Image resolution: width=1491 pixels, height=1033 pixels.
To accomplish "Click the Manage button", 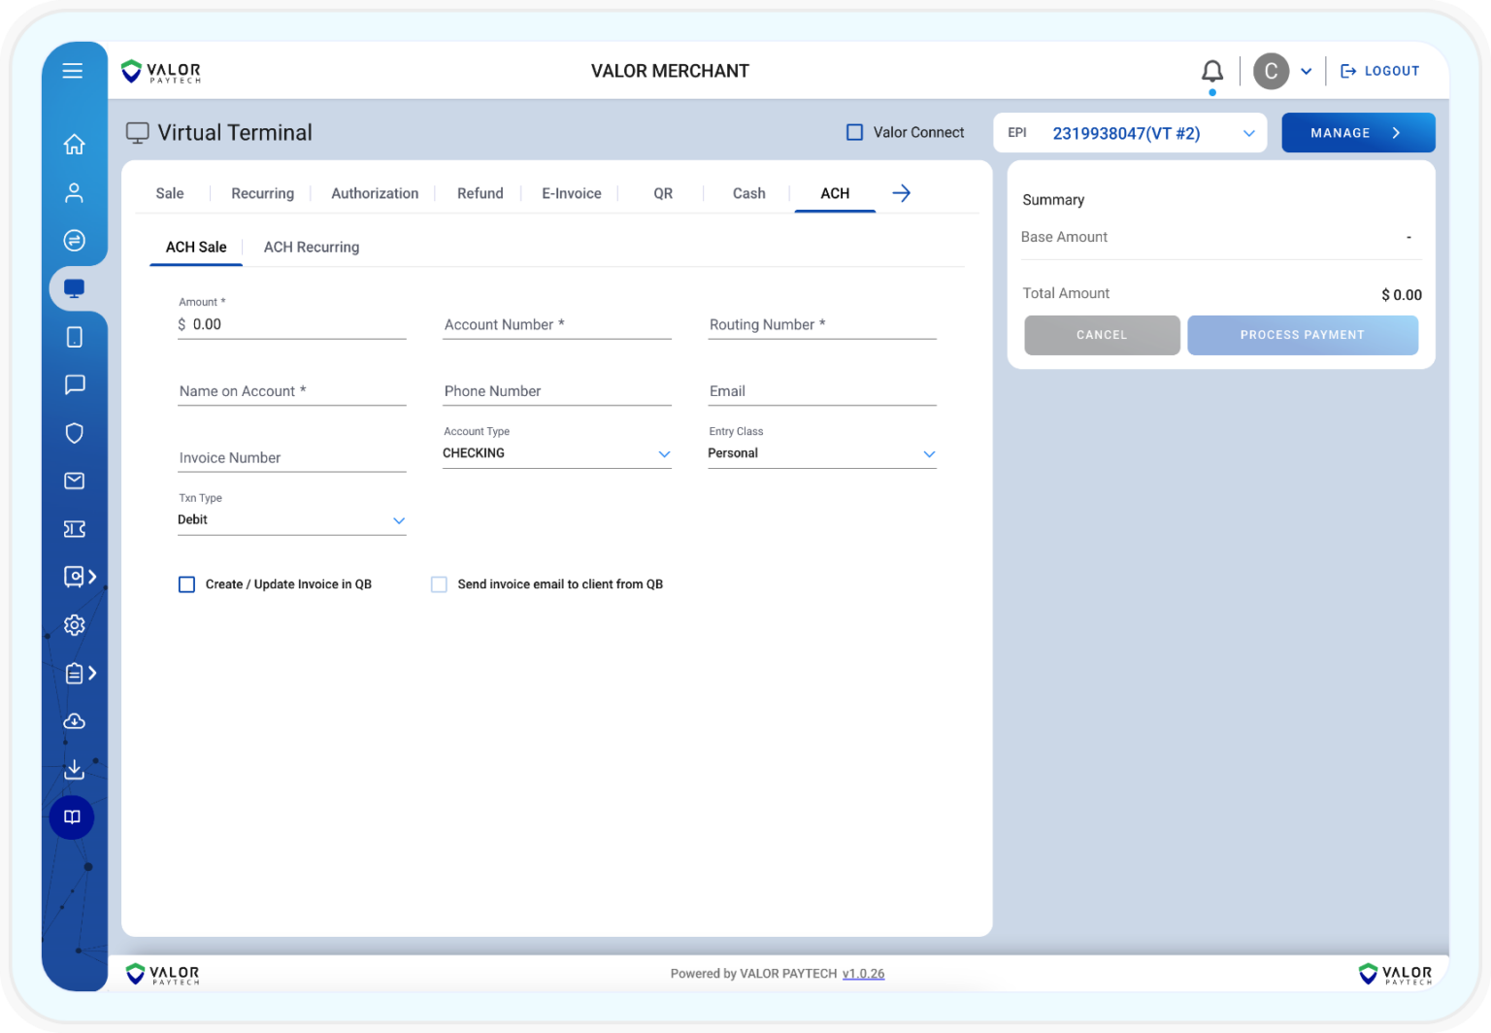I will point(1357,133).
